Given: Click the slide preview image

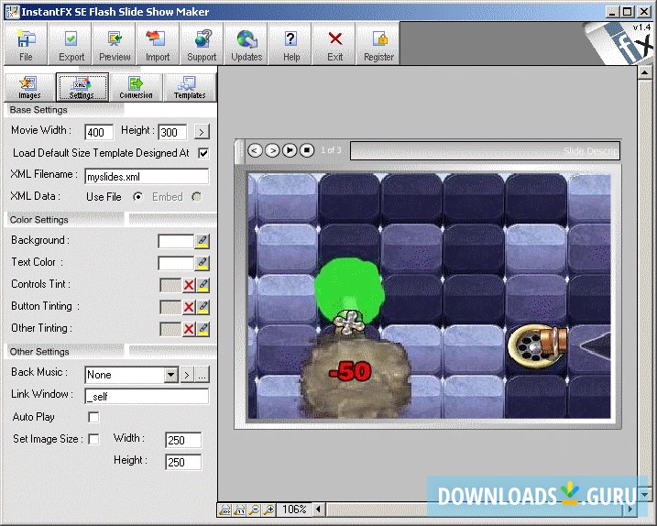Looking at the screenshot, I should click(x=429, y=296).
